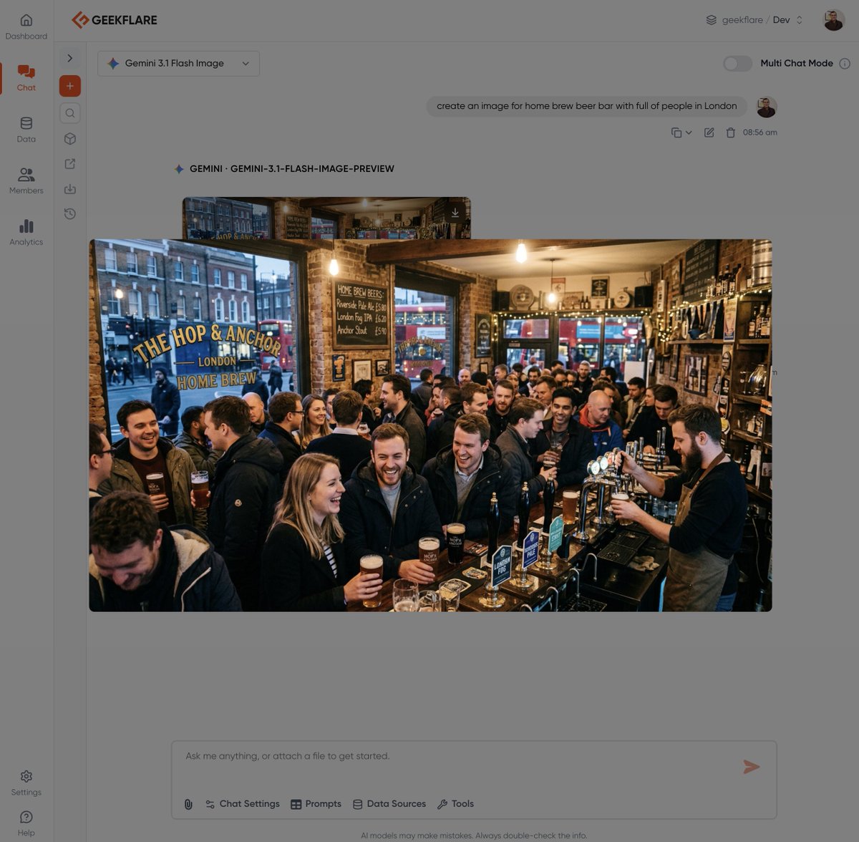Image resolution: width=859 pixels, height=842 pixels.
Task: Click the enlarged pub image preview
Action: (430, 425)
